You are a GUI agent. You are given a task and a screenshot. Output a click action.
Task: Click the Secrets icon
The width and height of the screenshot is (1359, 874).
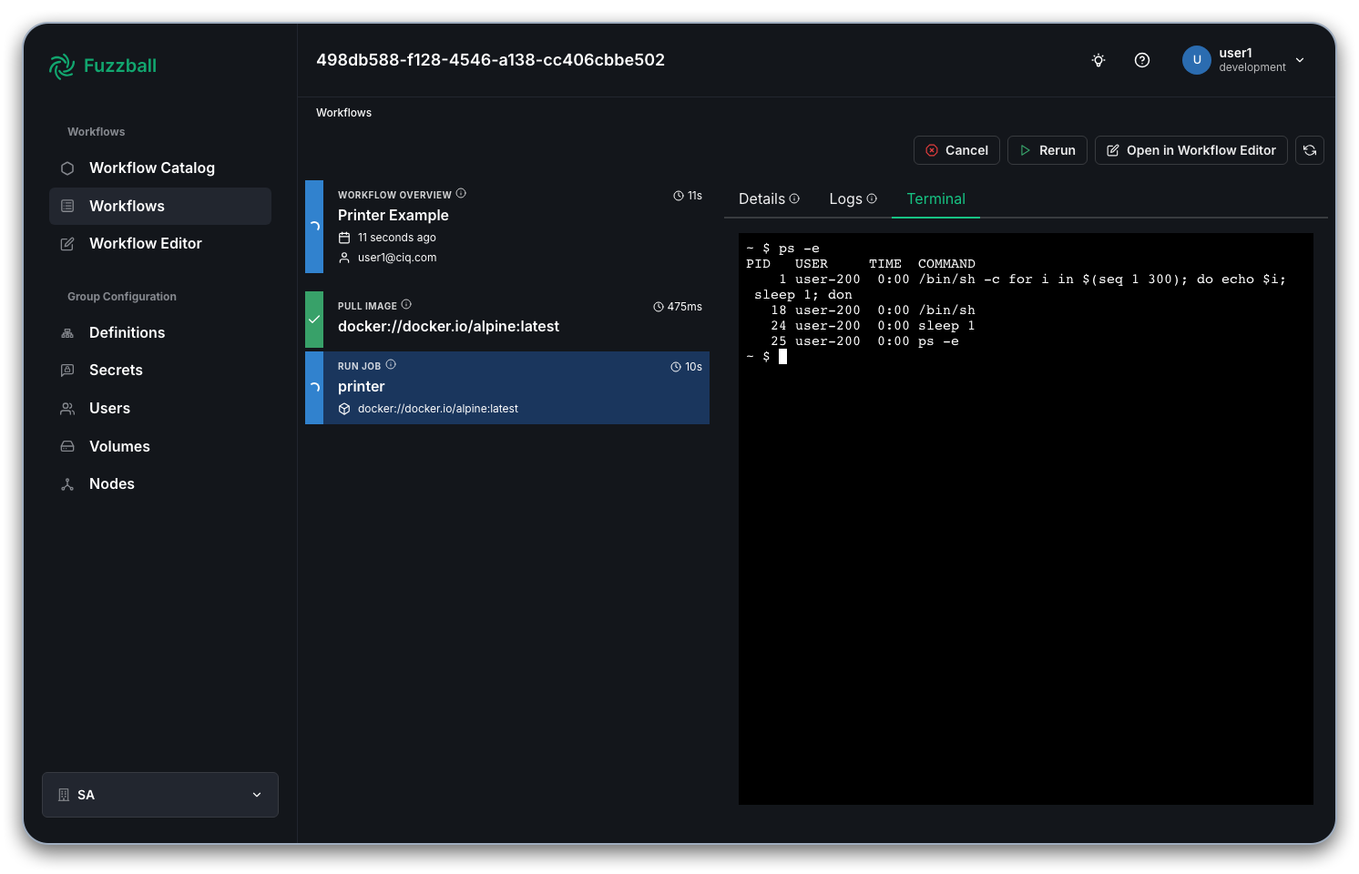click(x=67, y=371)
